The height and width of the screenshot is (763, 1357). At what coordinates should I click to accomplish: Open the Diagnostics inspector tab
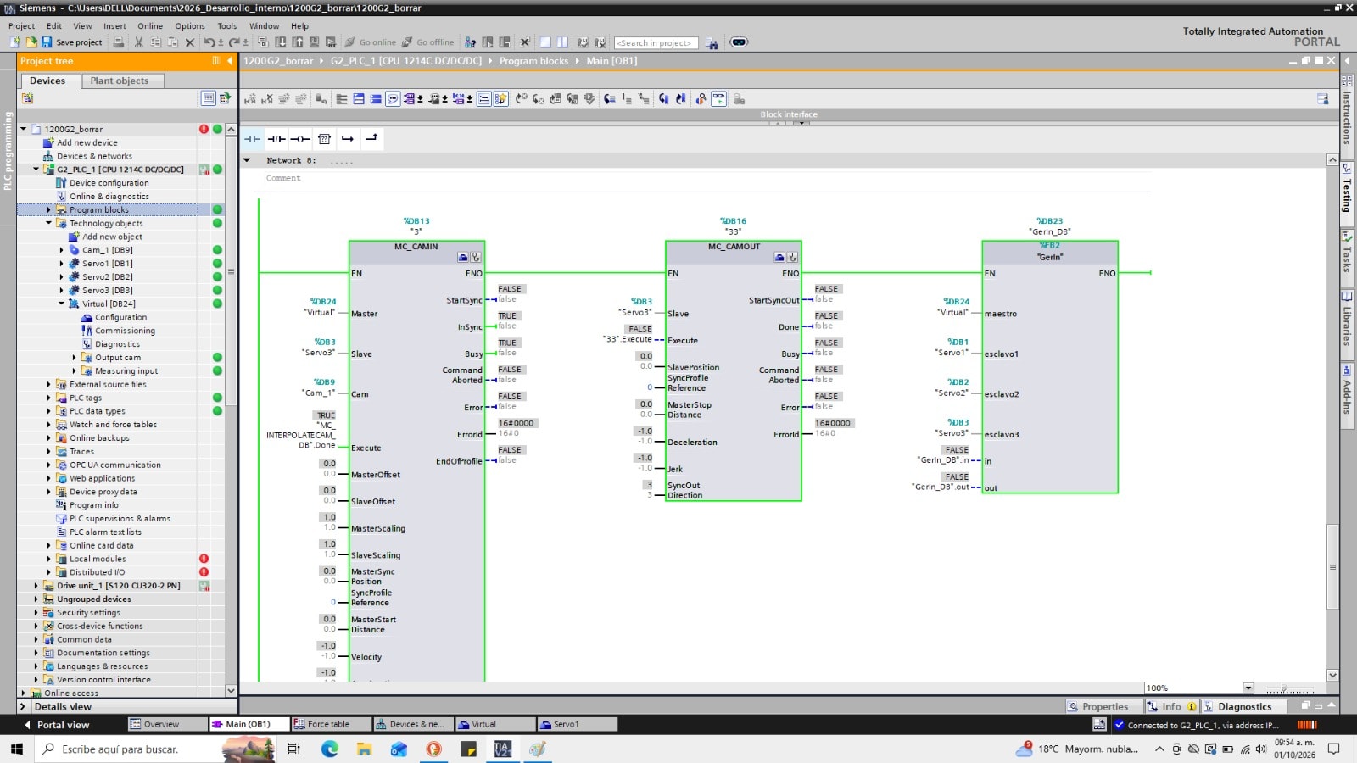1244,706
